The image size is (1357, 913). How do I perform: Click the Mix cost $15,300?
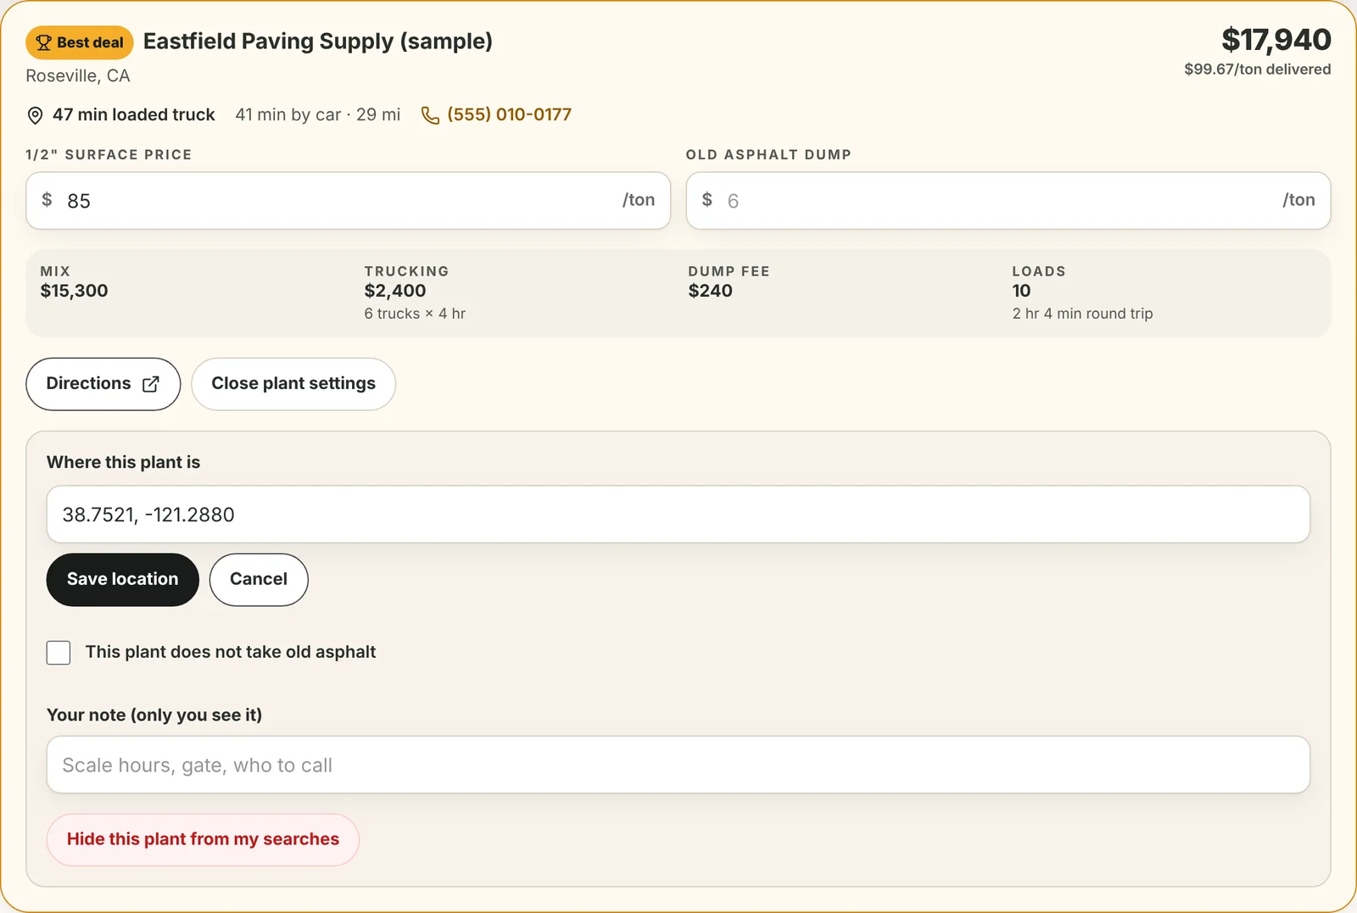(x=75, y=291)
